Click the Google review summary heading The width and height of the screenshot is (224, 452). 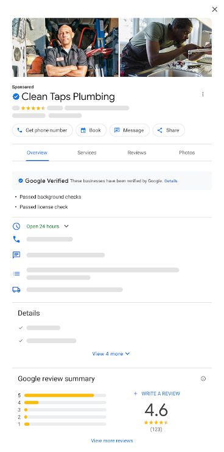coord(56,379)
